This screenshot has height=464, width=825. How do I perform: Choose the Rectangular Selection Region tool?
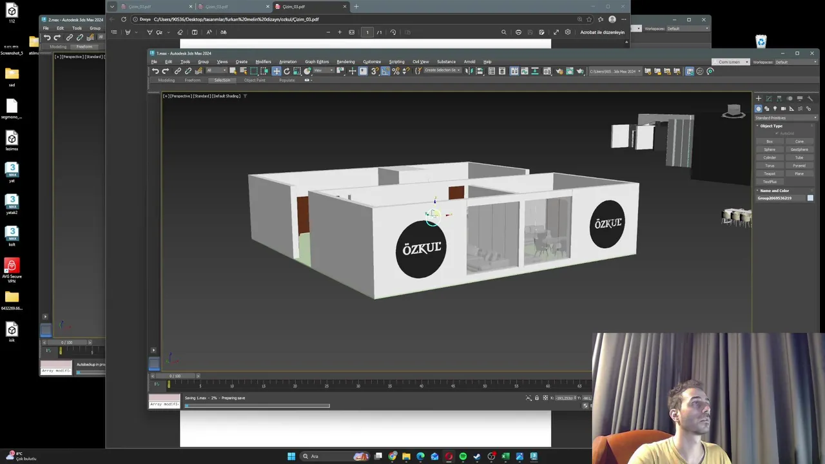coord(254,71)
